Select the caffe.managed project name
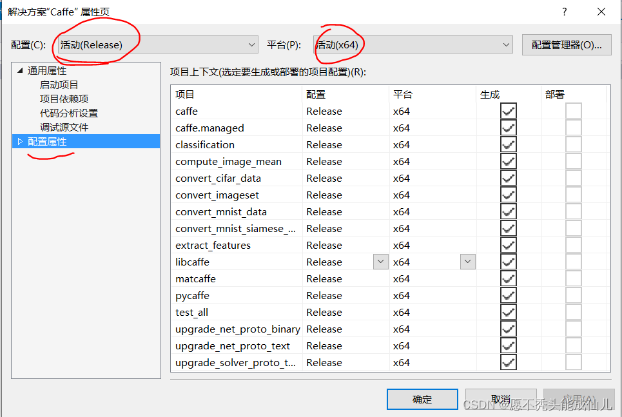The height and width of the screenshot is (417, 622). pos(209,128)
